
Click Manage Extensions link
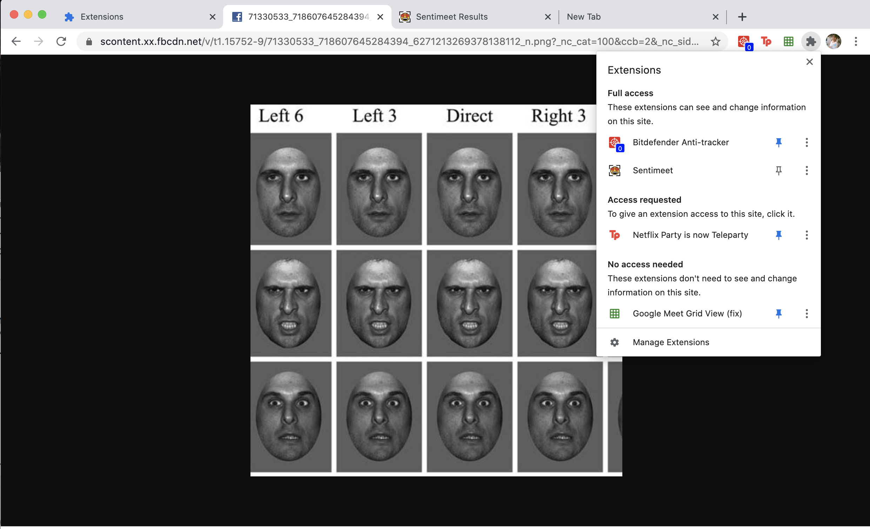(x=670, y=342)
